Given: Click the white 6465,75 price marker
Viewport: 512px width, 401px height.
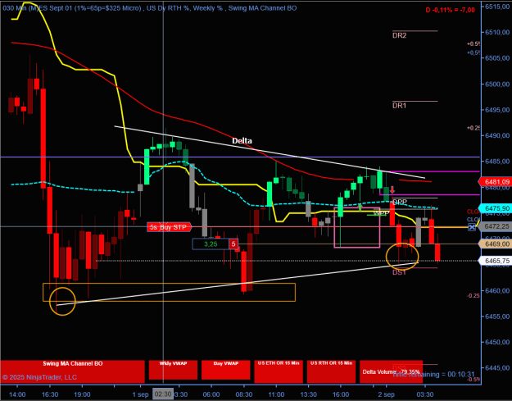Looking at the screenshot, I should point(495,261).
